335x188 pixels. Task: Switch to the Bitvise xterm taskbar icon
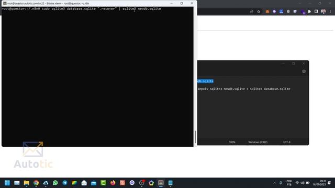tap(161, 183)
